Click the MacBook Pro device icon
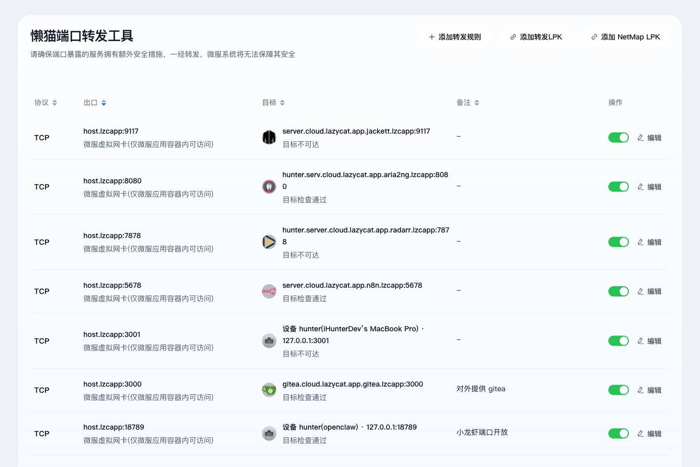 tap(269, 341)
